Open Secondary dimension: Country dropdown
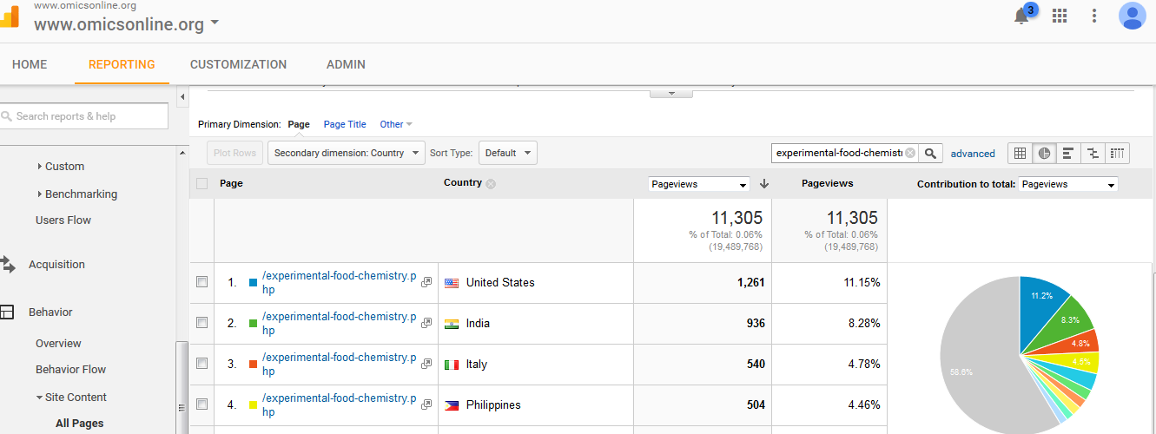Viewport: 1156px width, 434px height. click(x=347, y=153)
